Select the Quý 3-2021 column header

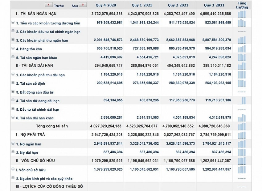point(214,6)
